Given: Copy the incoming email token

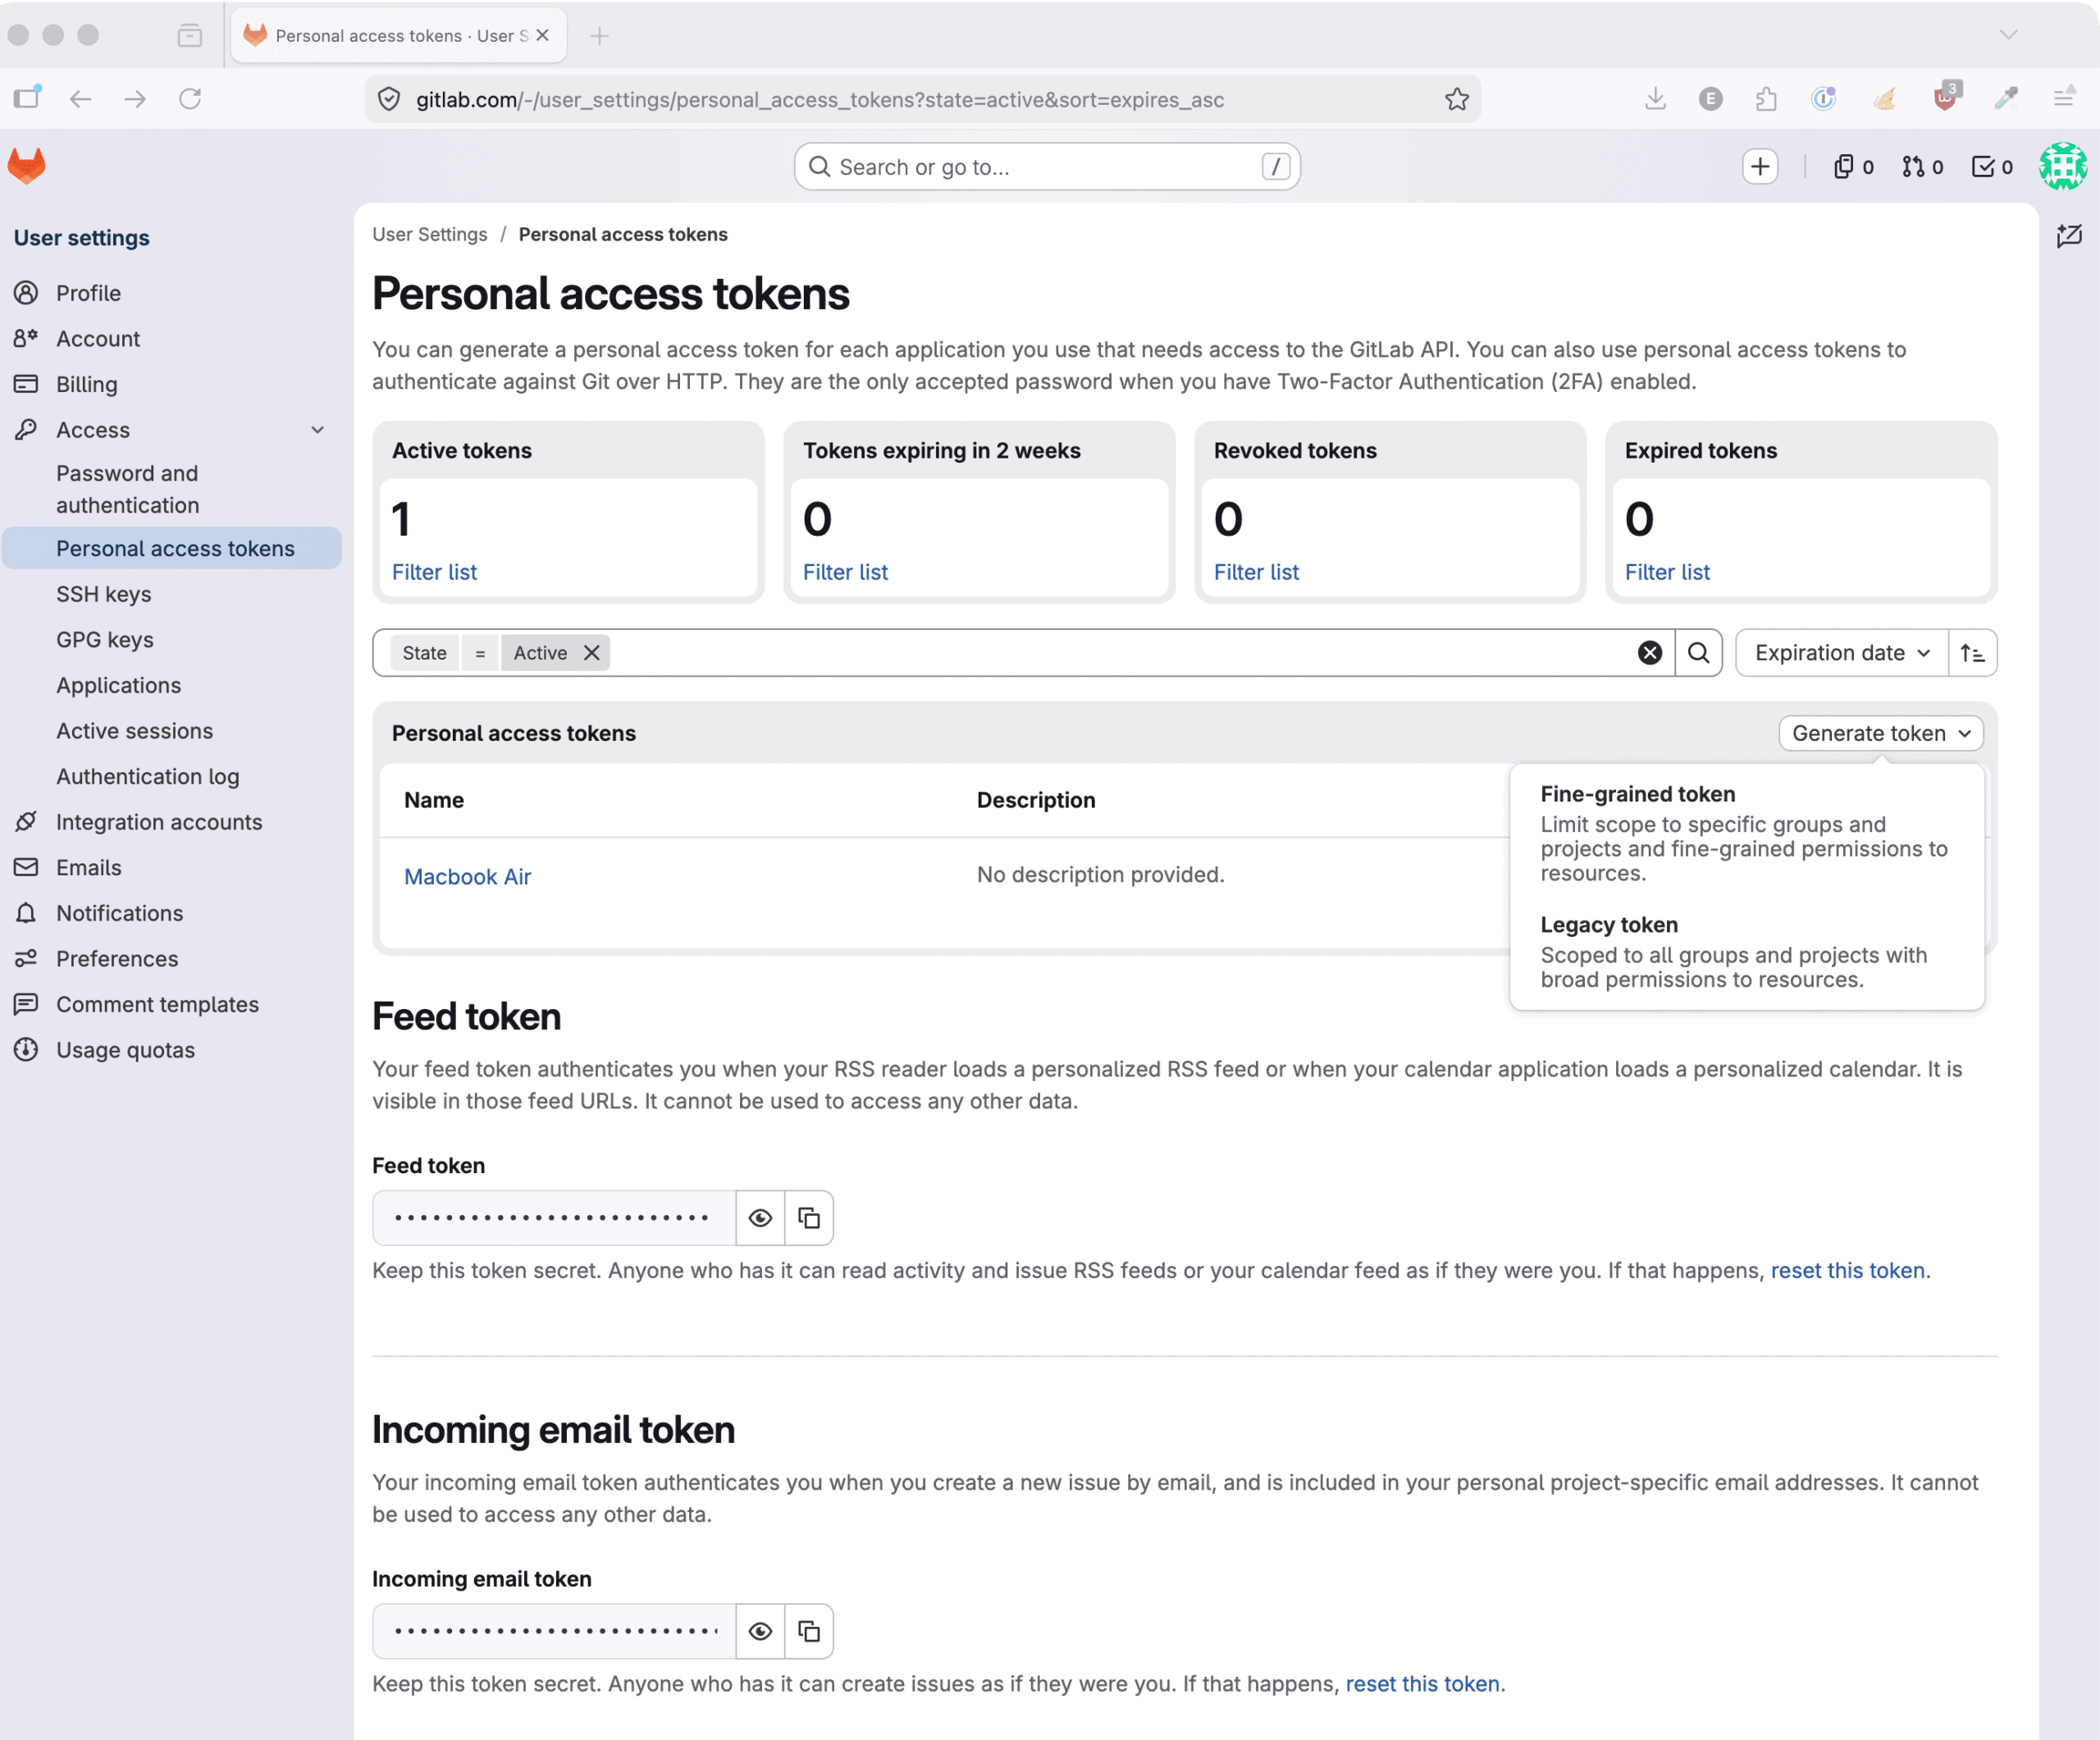Looking at the screenshot, I should tap(809, 1631).
